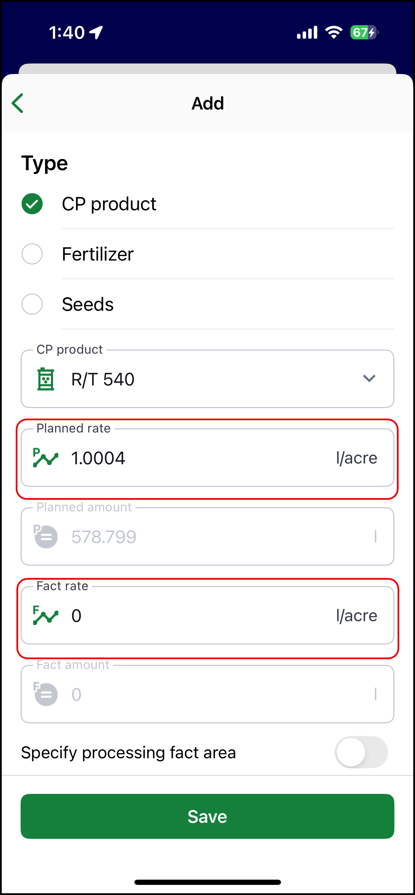Tap the canister icon beside R/T 540

(x=46, y=379)
